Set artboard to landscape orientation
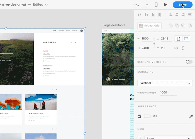 186,39
